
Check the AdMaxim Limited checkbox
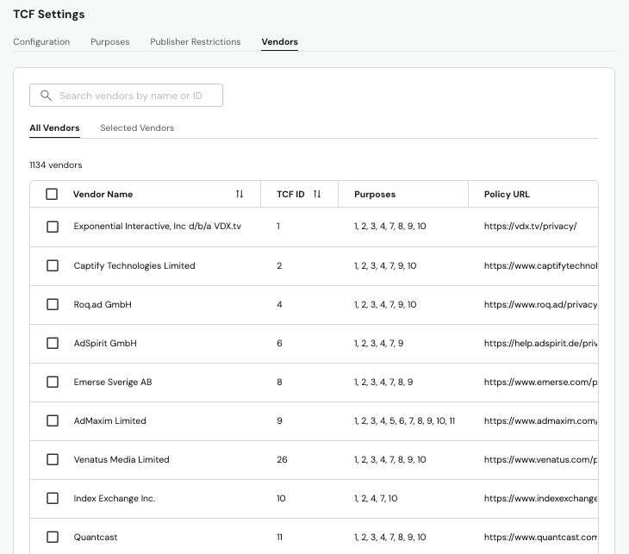53,420
